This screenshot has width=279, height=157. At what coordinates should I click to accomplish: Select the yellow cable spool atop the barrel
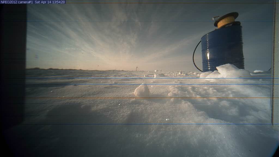[226, 21]
